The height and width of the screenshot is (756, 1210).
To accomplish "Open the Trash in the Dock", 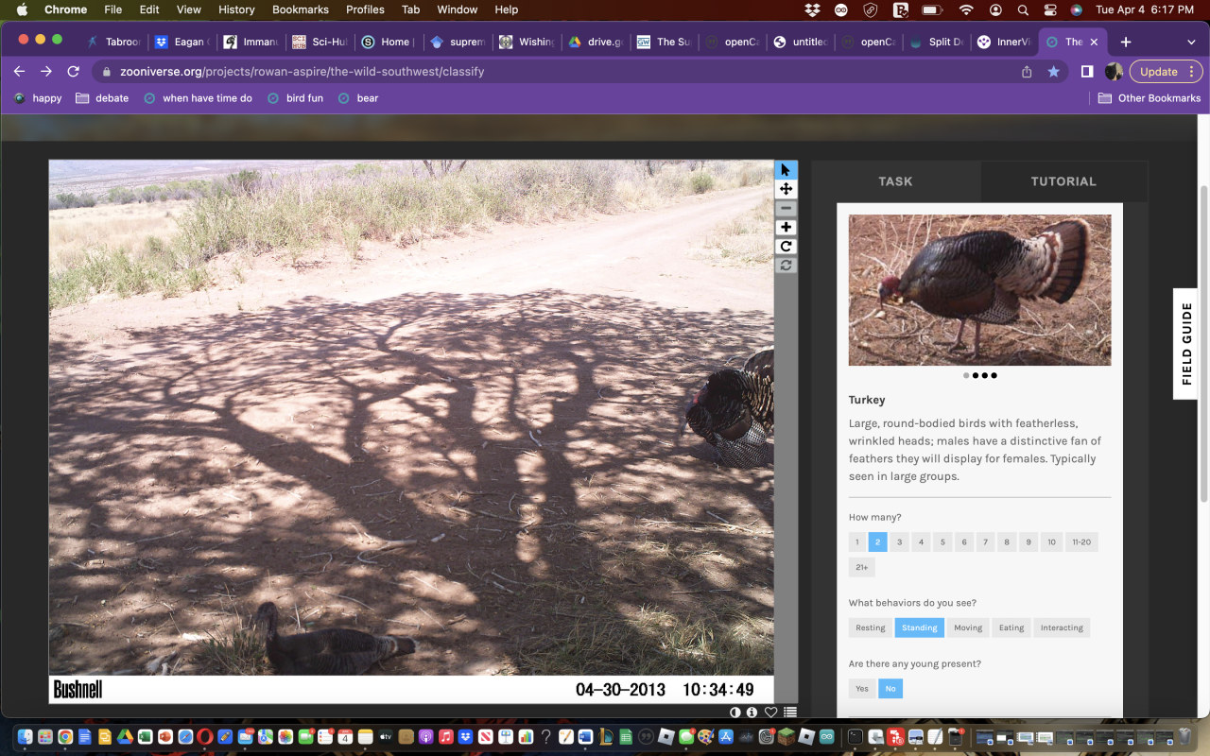I will 1184,736.
